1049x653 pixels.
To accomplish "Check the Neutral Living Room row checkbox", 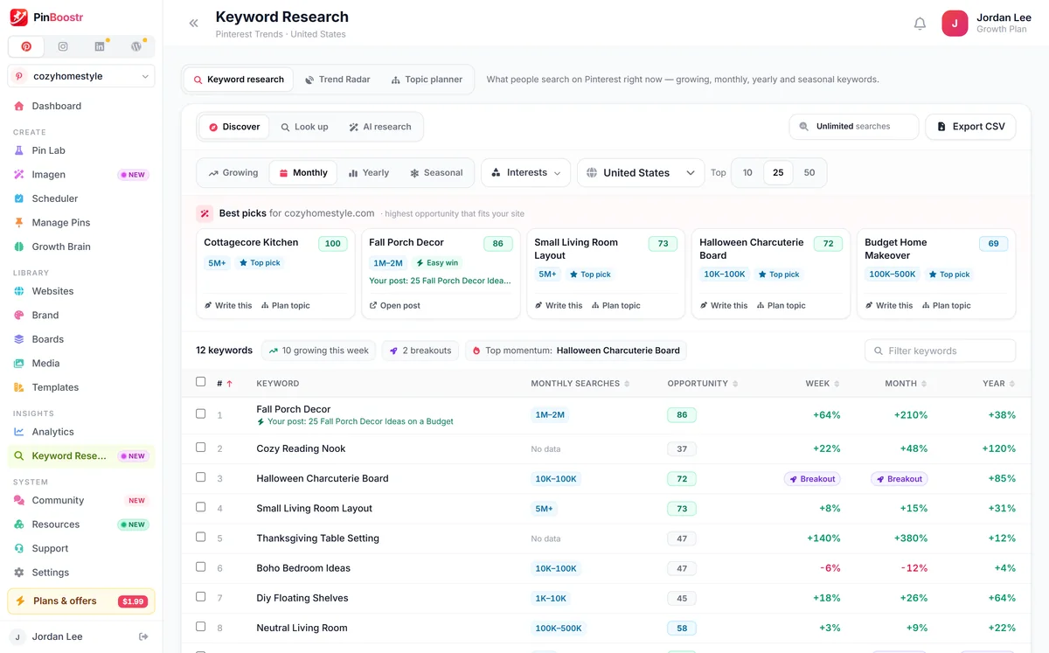I will pos(201,626).
